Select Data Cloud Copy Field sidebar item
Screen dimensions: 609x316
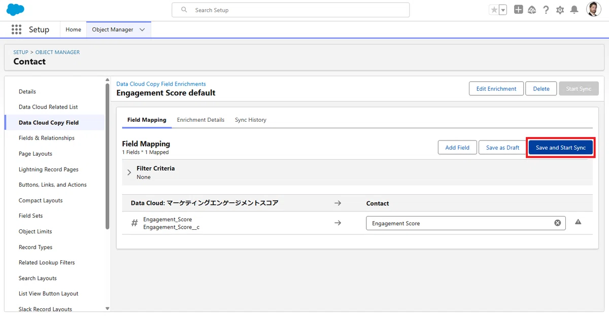pos(54,122)
